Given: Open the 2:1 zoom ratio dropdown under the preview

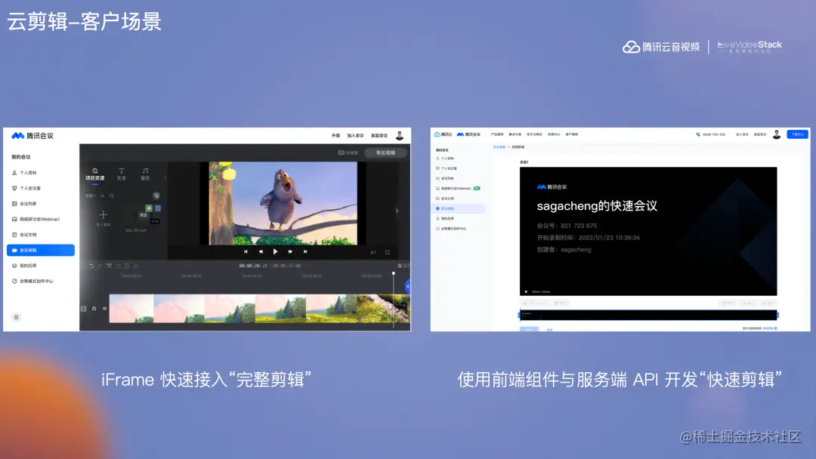Looking at the screenshot, I should pos(373,251).
